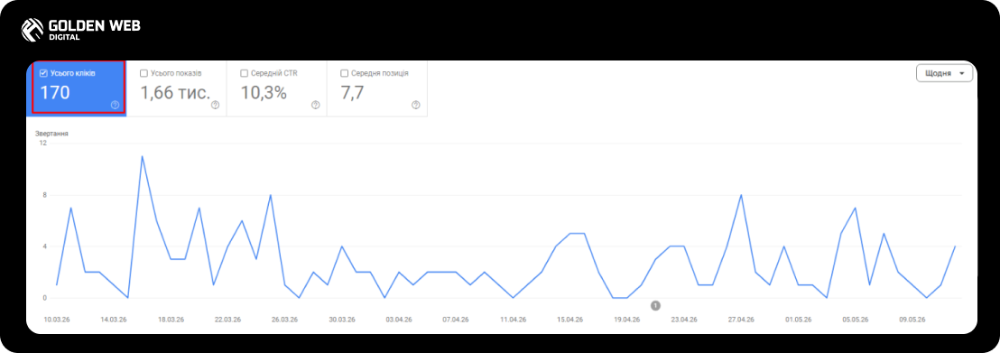
Task: Select the 1,66 тис. impressions value
Action: (x=175, y=93)
